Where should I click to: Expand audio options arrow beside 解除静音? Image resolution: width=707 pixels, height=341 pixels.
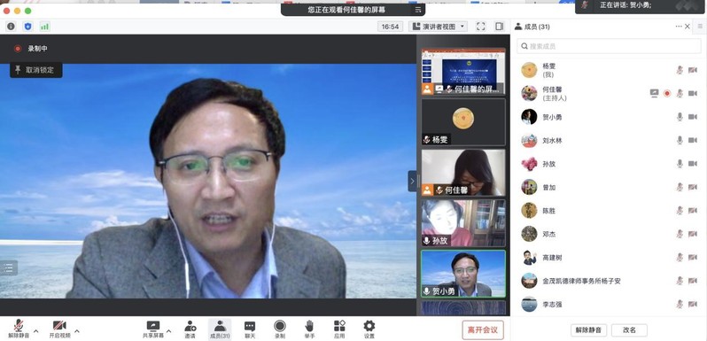pos(36,331)
